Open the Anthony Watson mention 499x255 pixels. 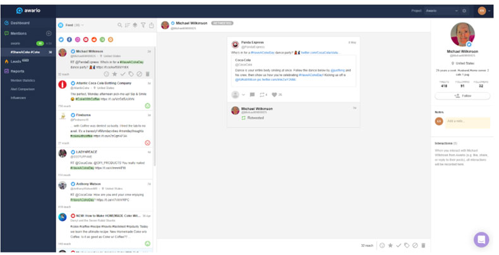click(105, 195)
